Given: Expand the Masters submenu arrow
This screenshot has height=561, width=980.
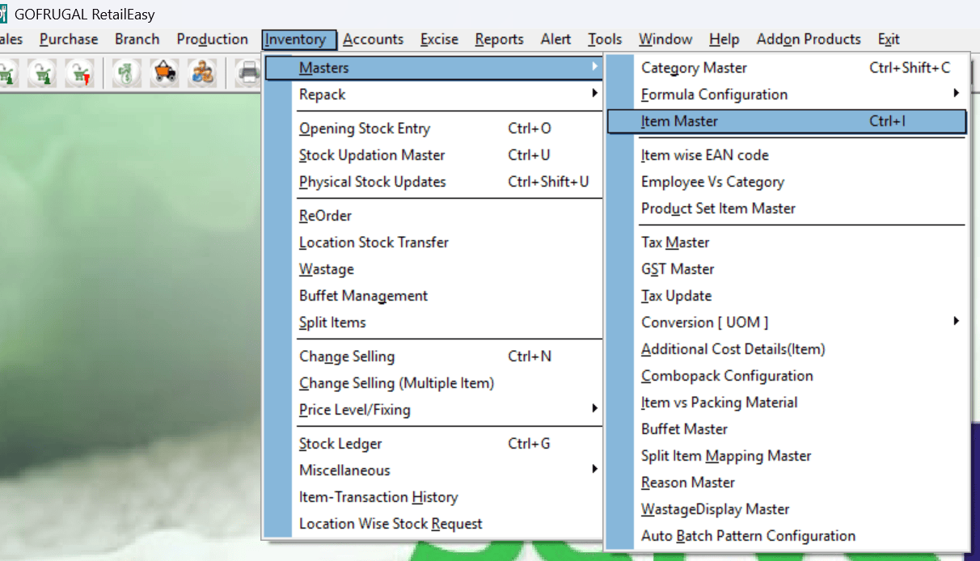Looking at the screenshot, I should tap(595, 67).
